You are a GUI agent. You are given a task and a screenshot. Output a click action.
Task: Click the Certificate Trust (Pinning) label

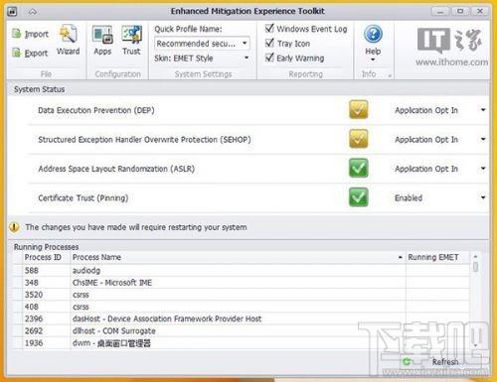coord(83,198)
